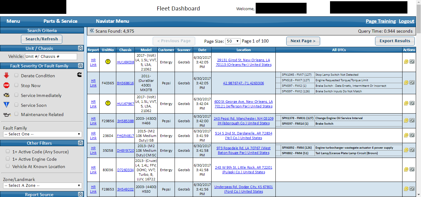
Task: Click the Export Results button
Action: point(394,41)
